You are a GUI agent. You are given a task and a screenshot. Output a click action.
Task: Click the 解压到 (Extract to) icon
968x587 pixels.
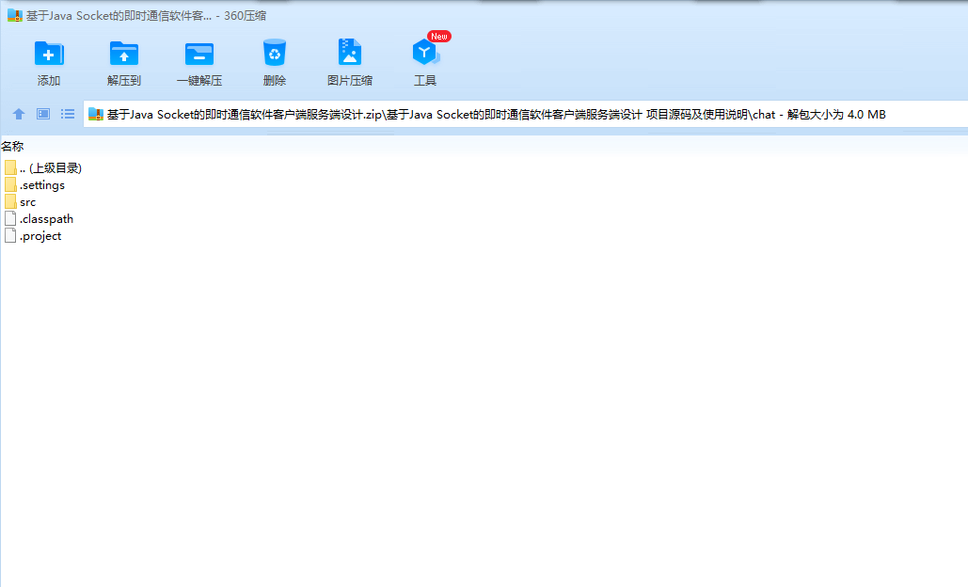[x=124, y=54]
